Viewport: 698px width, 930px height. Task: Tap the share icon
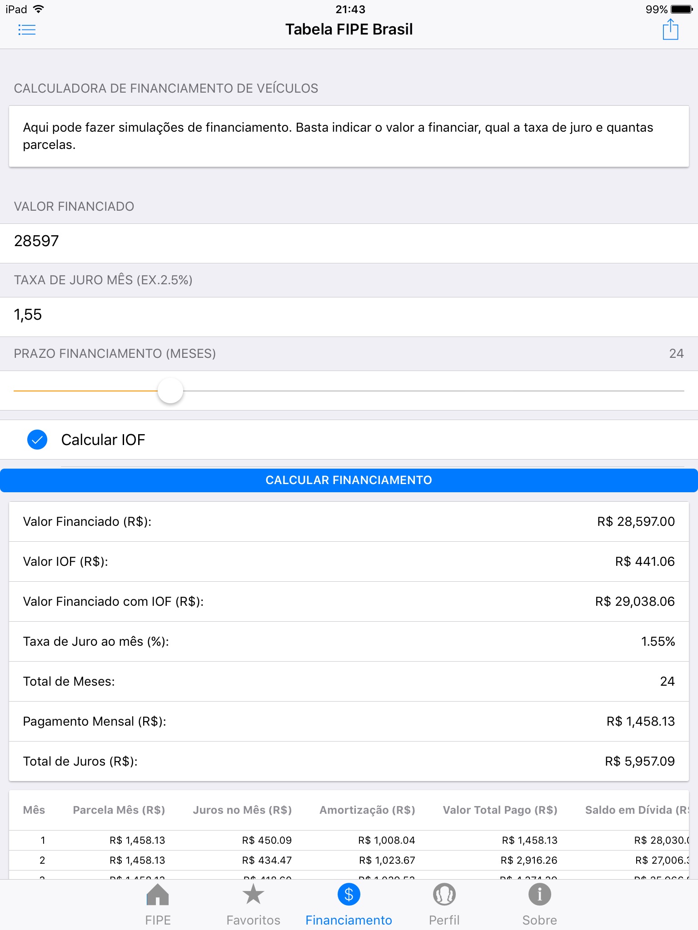click(x=670, y=30)
